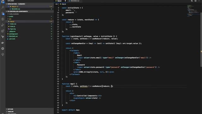Click 'LoginInputs' function name on line 20
The width and height of the screenshot is (202, 114).
[75, 36]
